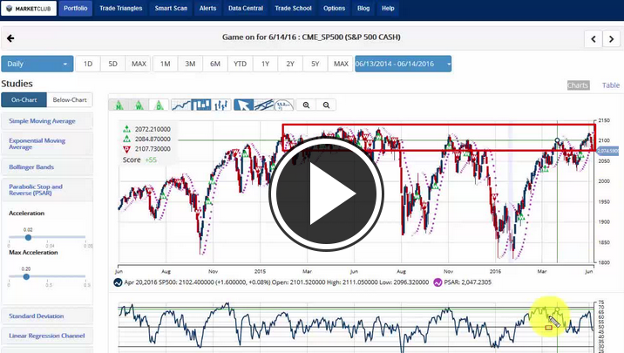Go back using the left arrow
Screen dimensions: 624x353
[x=10, y=38]
